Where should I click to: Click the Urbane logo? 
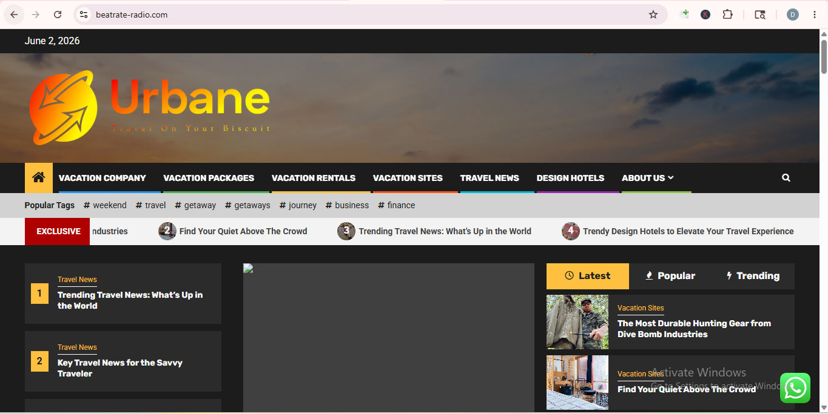[149, 107]
